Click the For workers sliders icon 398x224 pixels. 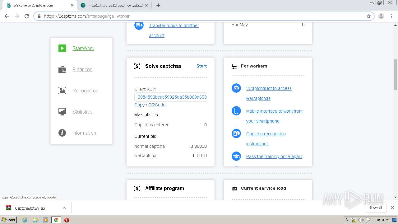(234, 66)
